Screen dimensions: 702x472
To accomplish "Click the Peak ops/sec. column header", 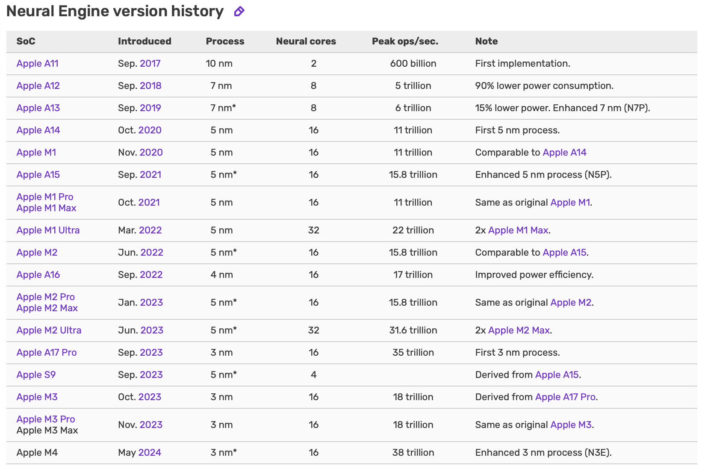I will (405, 41).
